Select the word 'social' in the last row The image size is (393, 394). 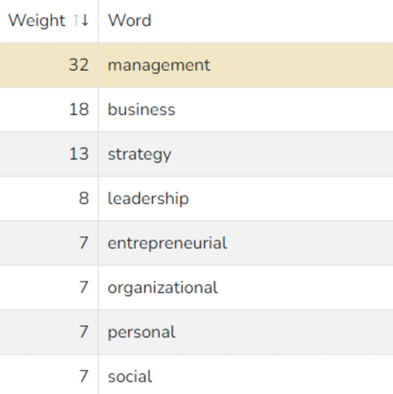(x=130, y=376)
